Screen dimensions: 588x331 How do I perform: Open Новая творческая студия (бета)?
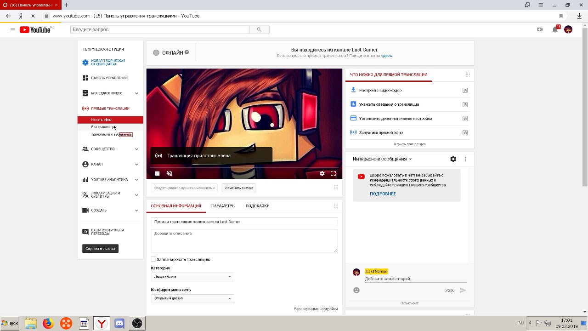coord(107,63)
